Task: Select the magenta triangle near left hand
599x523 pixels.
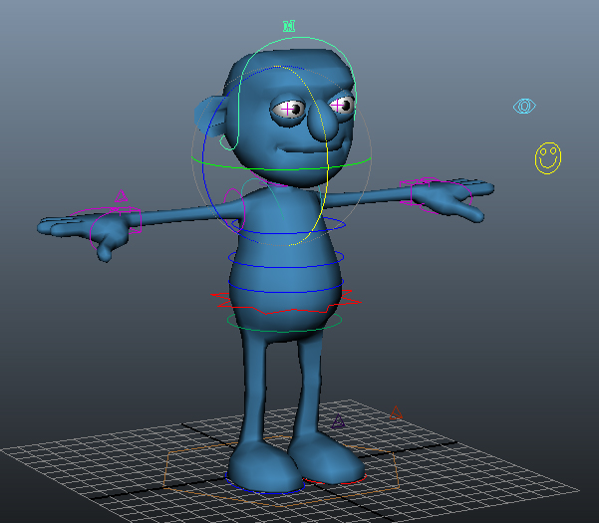Action: point(122,196)
